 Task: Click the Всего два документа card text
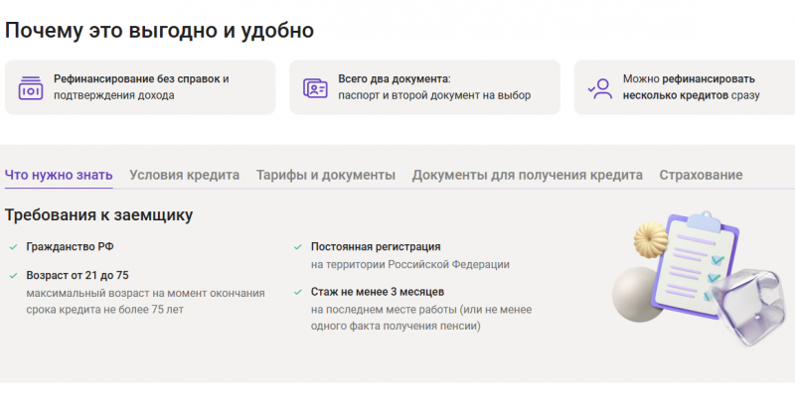coord(433,87)
